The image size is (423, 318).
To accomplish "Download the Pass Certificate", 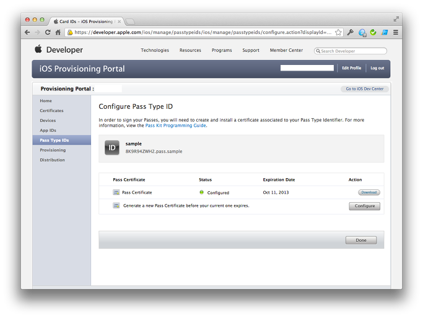I will [x=369, y=192].
